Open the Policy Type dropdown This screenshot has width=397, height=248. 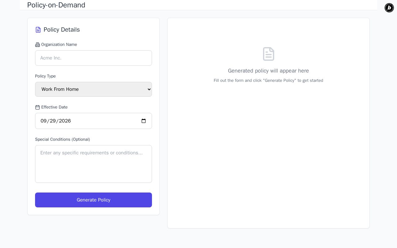pos(93,89)
